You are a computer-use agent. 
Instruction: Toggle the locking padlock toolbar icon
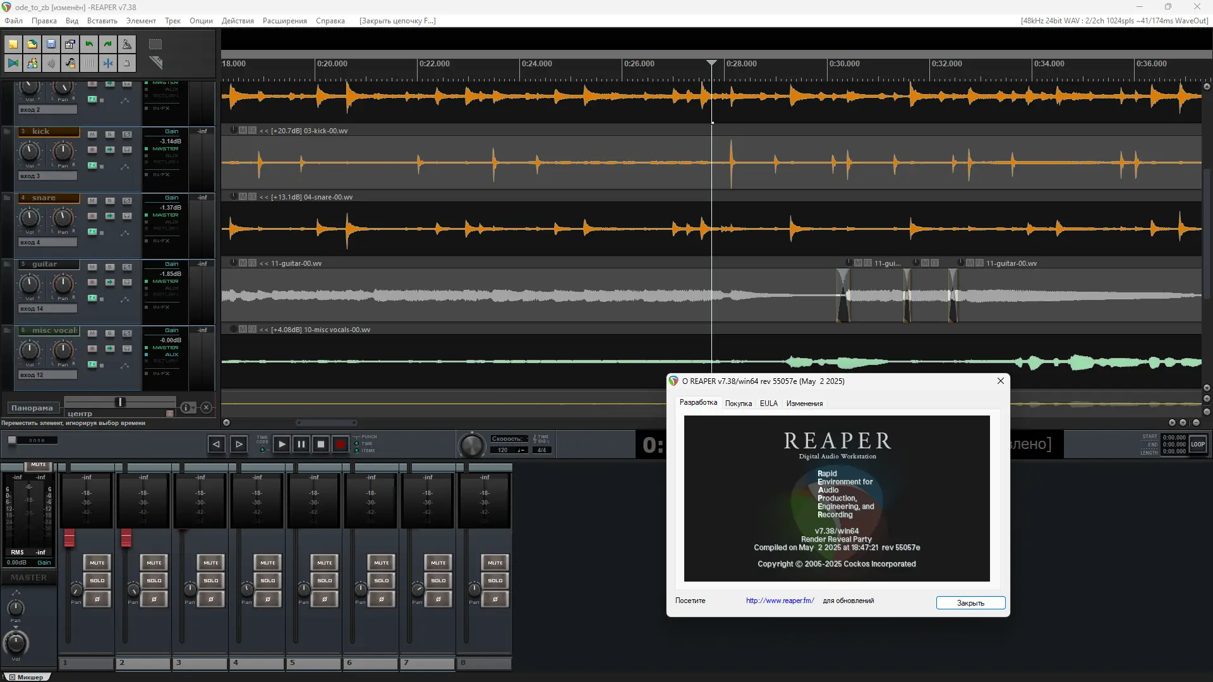[127, 63]
